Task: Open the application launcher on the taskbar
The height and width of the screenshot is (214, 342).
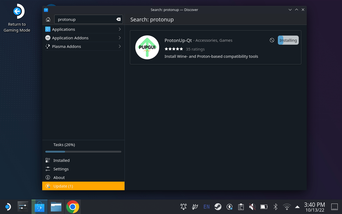Action: pos(8,207)
